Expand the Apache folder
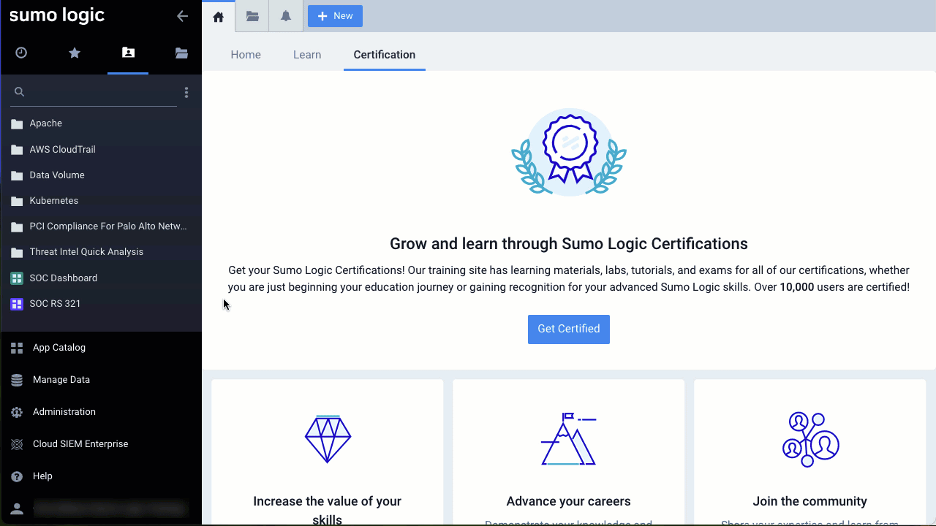 click(46, 123)
